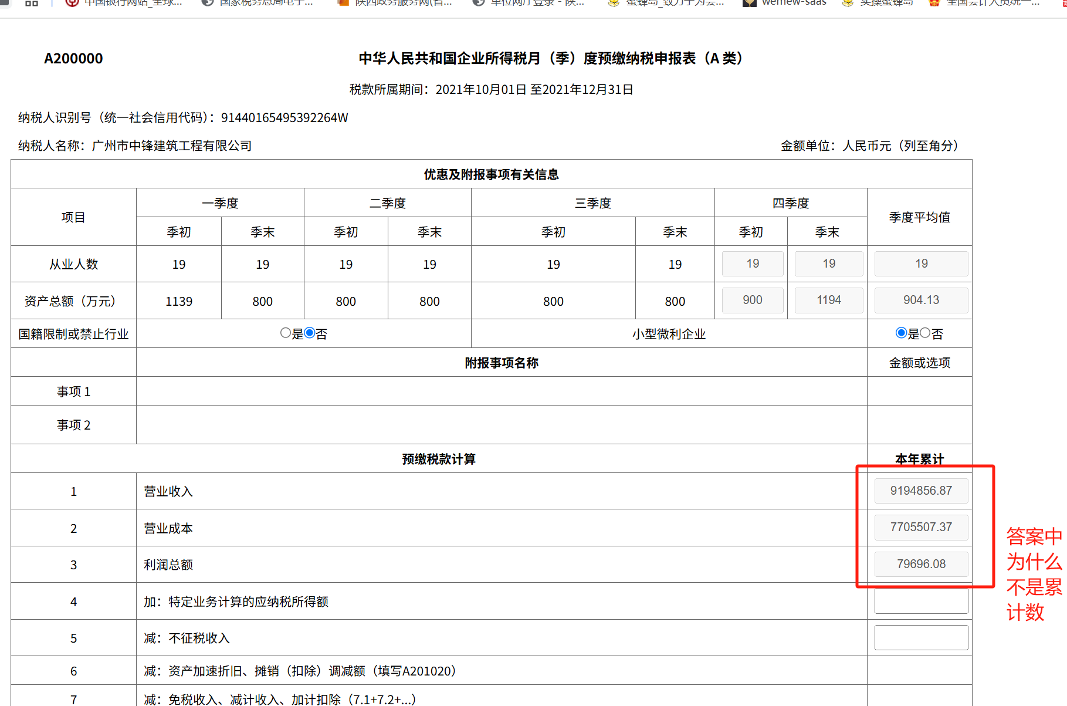
Task: Open the 实操蜜蜂岛 bookmark
Action: click(x=878, y=3)
